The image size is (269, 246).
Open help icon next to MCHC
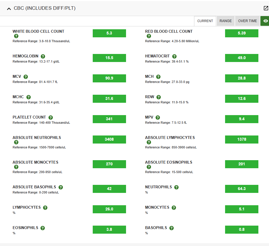click(28, 97)
